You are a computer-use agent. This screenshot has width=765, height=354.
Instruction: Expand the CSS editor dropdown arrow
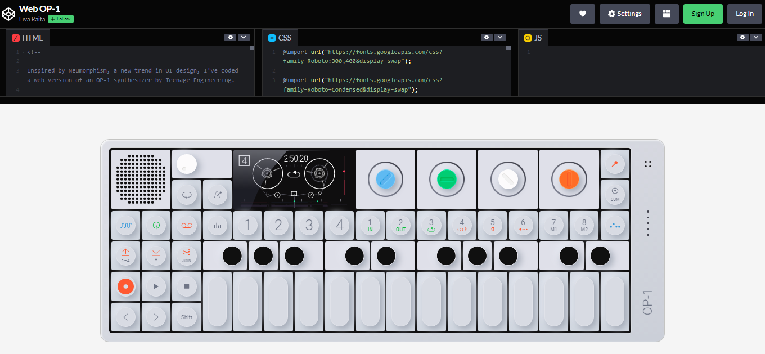pos(500,37)
